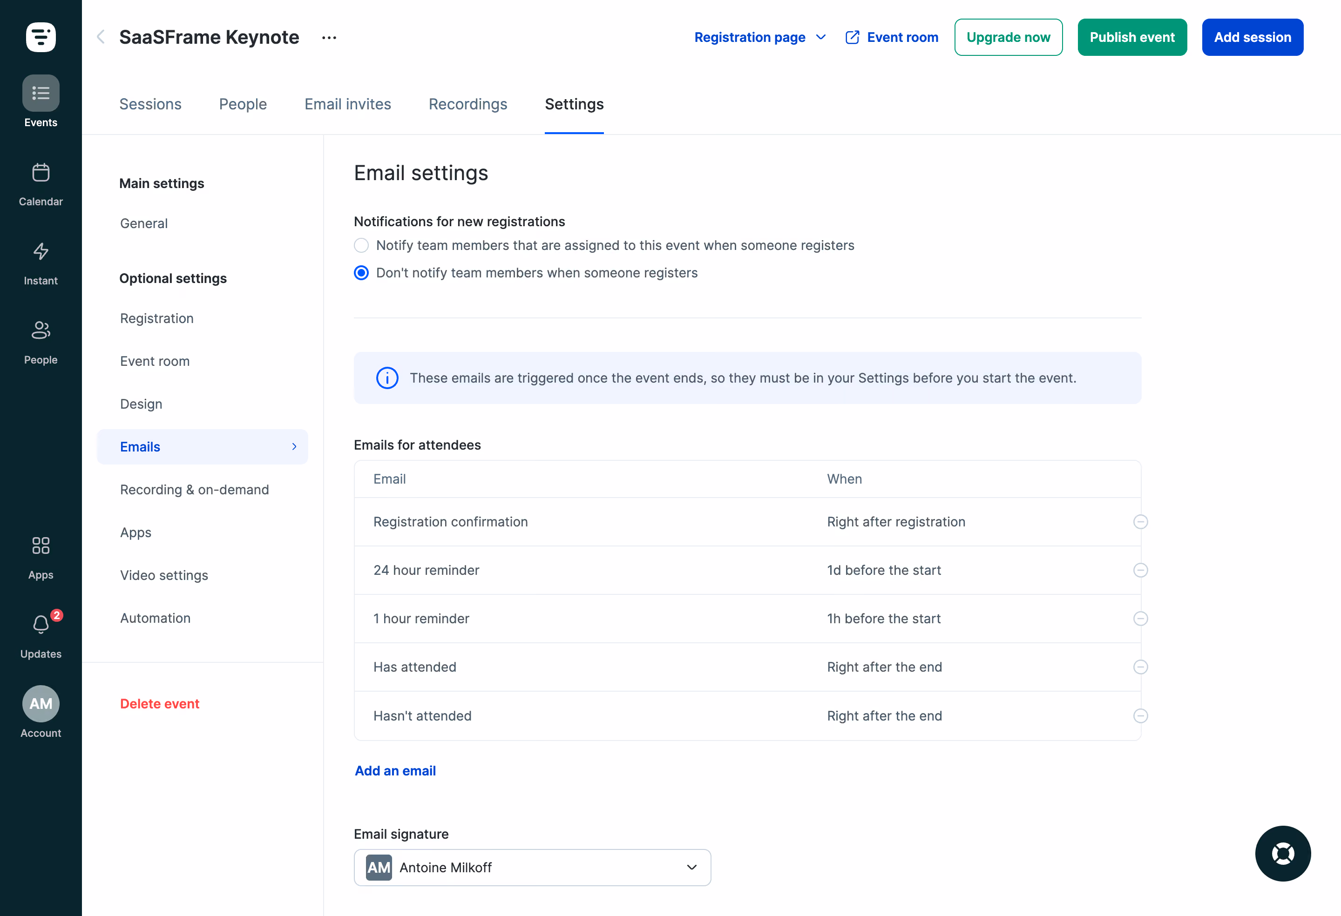Select Notify team members radio option
The image size is (1341, 916).
(361, 245)
